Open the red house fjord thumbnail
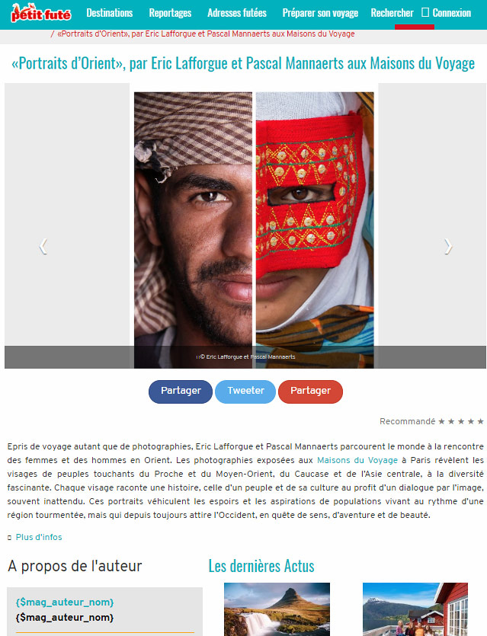This screenshot has height=636, width=487. [415, 609]
